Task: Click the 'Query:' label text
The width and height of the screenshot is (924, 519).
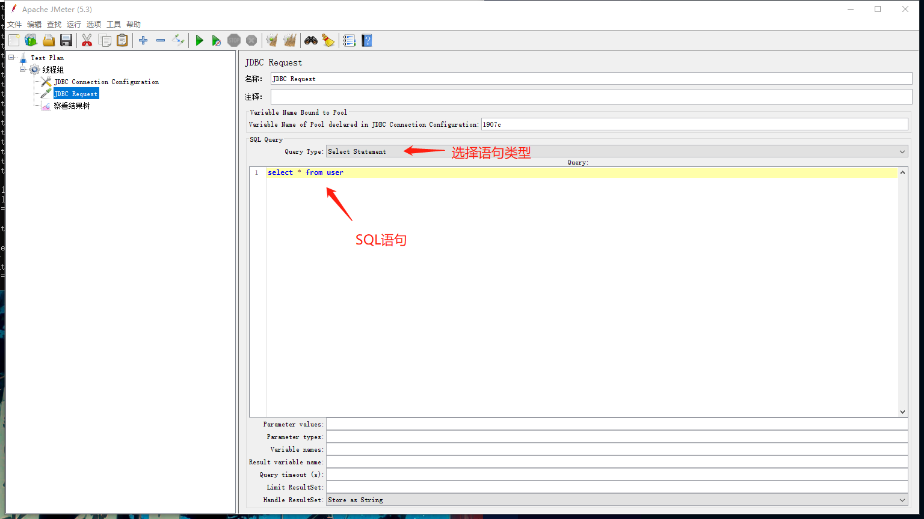Action: point(577,162)
